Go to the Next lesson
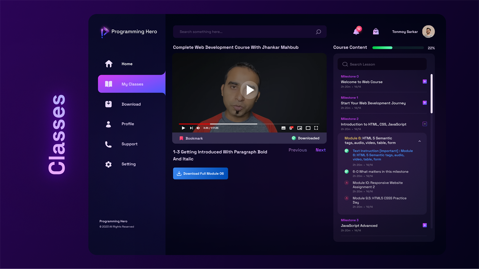Image resolution: width=479 pixels, height=269 pixels. (x=320, y=150)
